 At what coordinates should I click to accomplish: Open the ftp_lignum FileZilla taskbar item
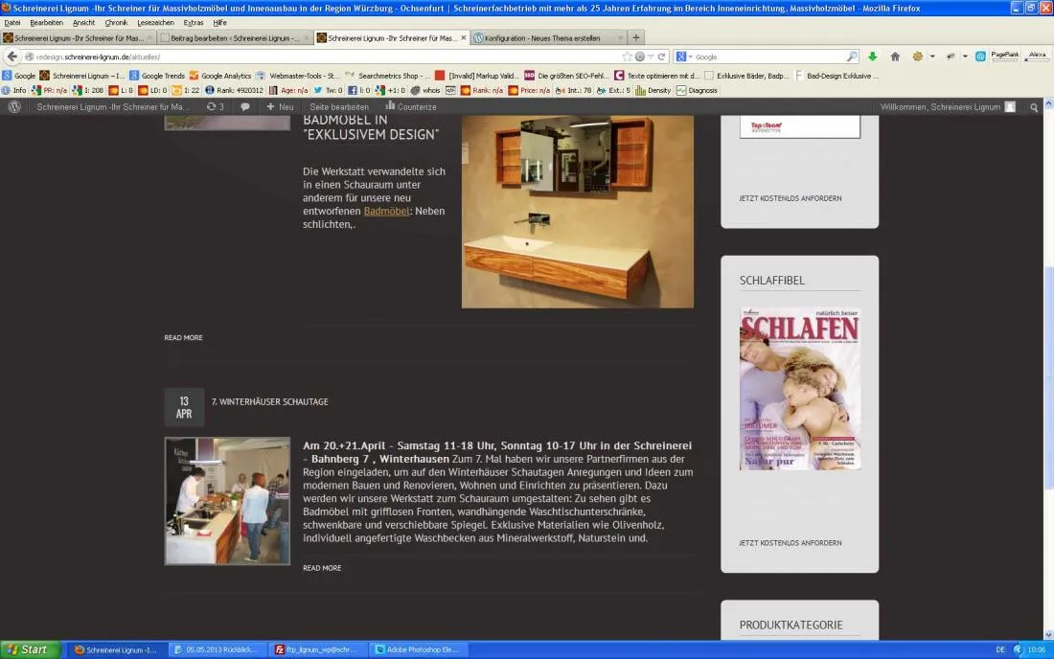tap(317, 649)
